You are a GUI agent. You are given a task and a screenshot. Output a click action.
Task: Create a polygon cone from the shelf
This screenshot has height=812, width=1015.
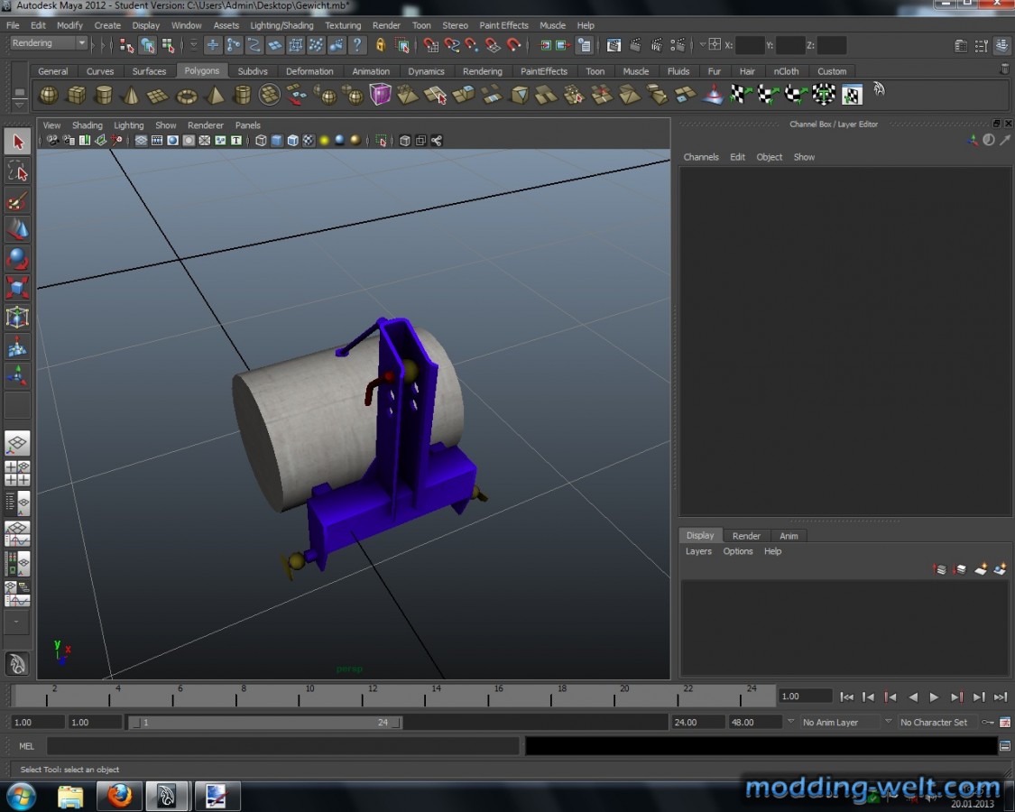[132, 96]
